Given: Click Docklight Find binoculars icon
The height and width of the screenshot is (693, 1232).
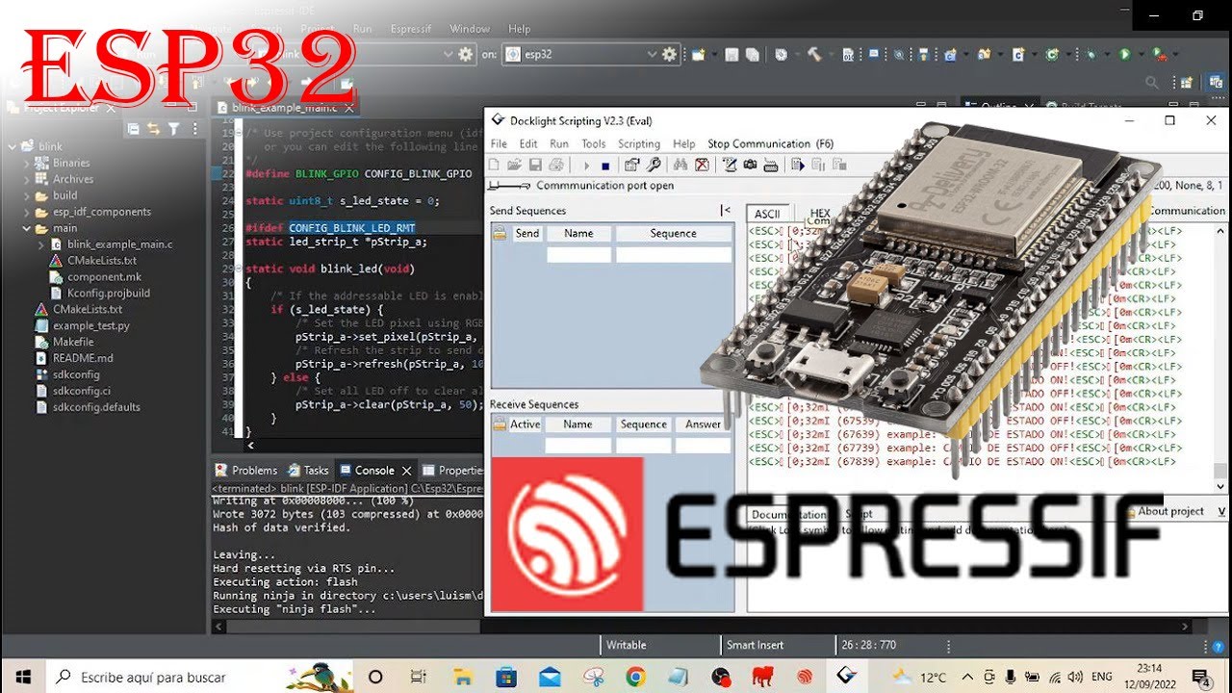Looking at the screenshot, I should tap(680, 166).
